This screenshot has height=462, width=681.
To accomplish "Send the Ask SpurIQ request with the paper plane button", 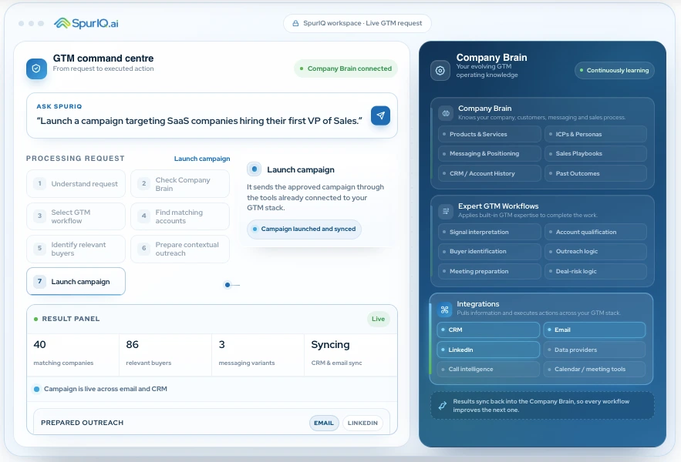I will 380,115.
